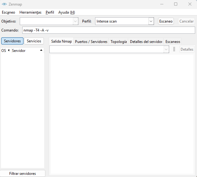Minimize the Zenmap window
This screenshot has width=197, height=177.
click(162, 4)
